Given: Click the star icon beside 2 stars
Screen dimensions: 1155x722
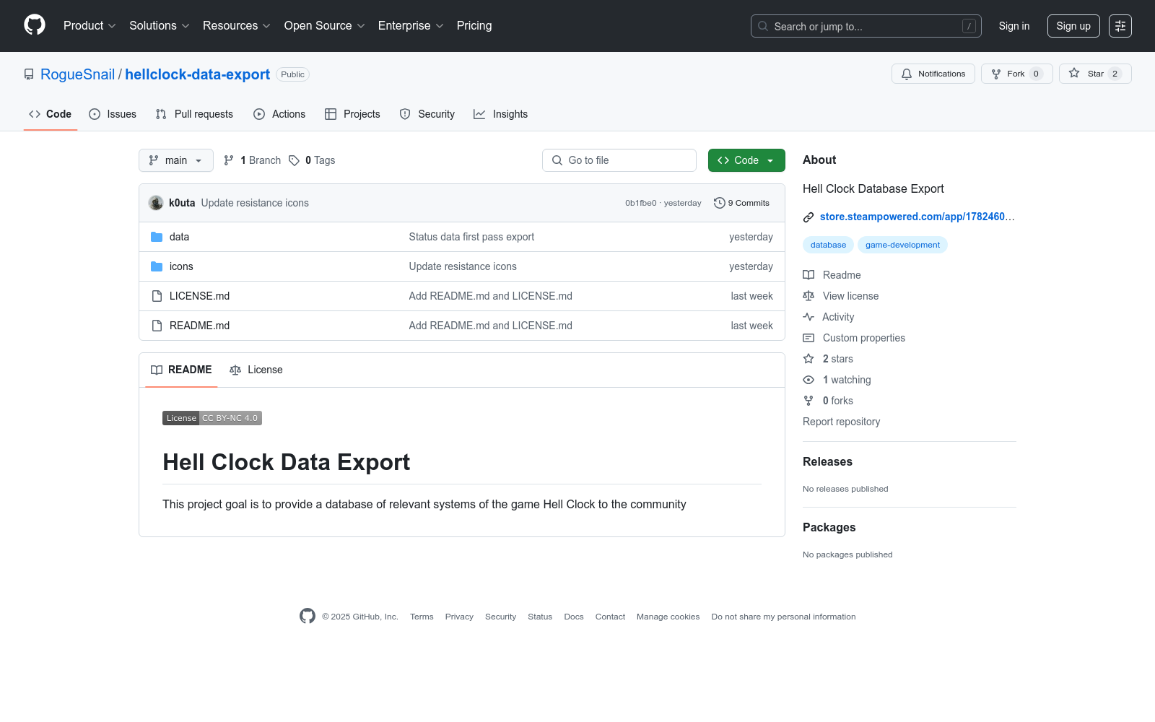Looking at the screenshot, I should (808, 359).
